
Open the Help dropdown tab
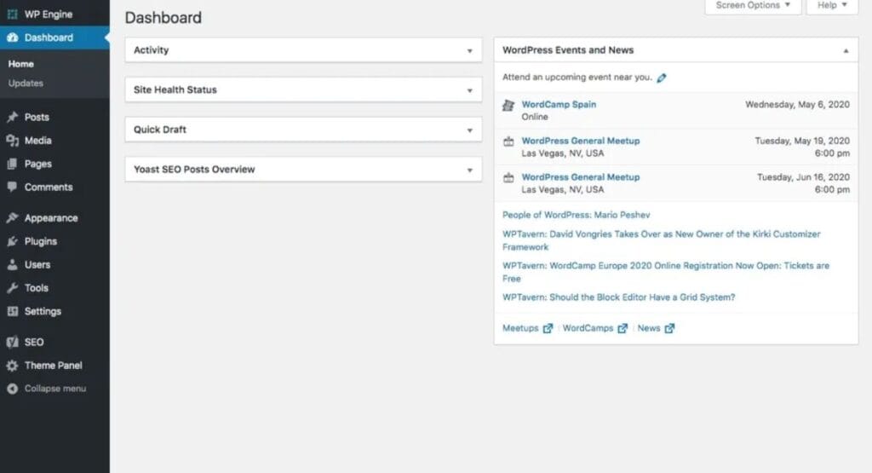click(832, 6)
